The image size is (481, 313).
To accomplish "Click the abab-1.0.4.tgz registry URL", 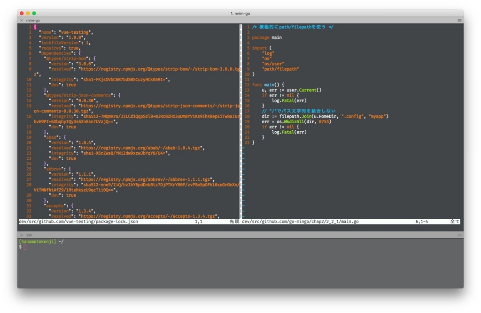I will 141,148.
